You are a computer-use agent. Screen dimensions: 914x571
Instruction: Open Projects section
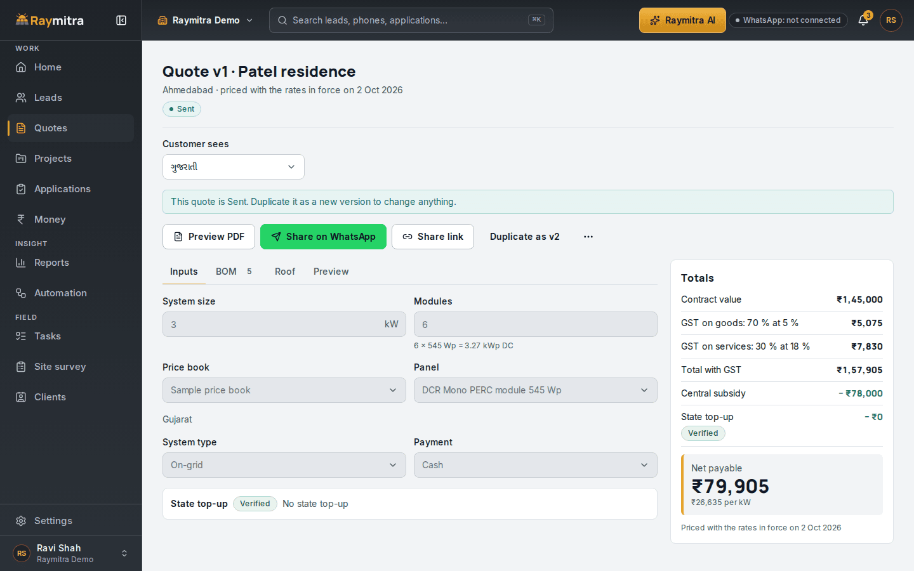[71, 159]
